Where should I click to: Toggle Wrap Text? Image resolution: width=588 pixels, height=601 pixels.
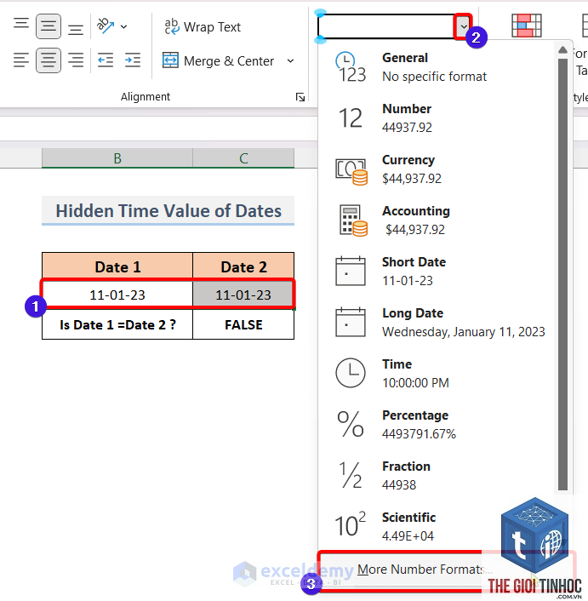[x=202, y=27]
